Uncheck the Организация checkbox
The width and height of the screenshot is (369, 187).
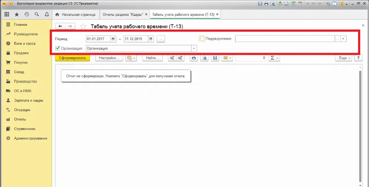pos(58,48)
